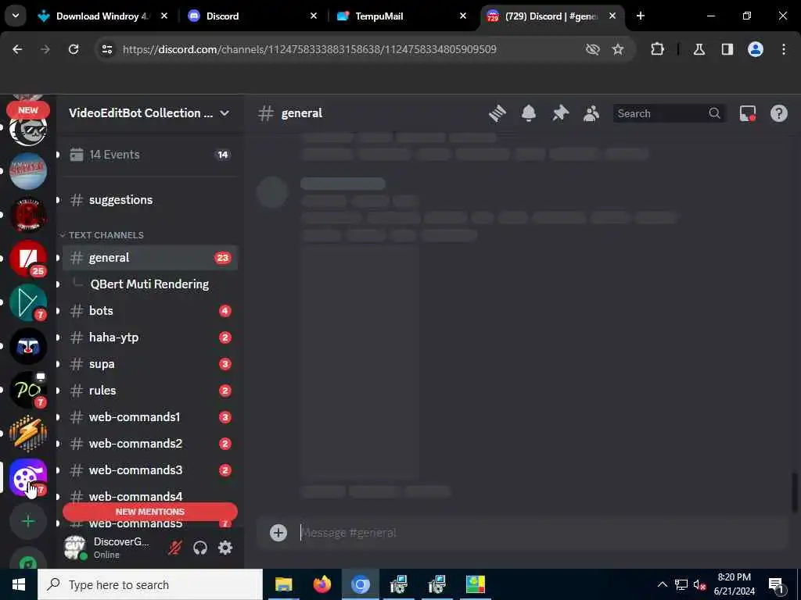Open the bots channel
The height and width of the screenshot is (600, 801).
click(149, 311)
